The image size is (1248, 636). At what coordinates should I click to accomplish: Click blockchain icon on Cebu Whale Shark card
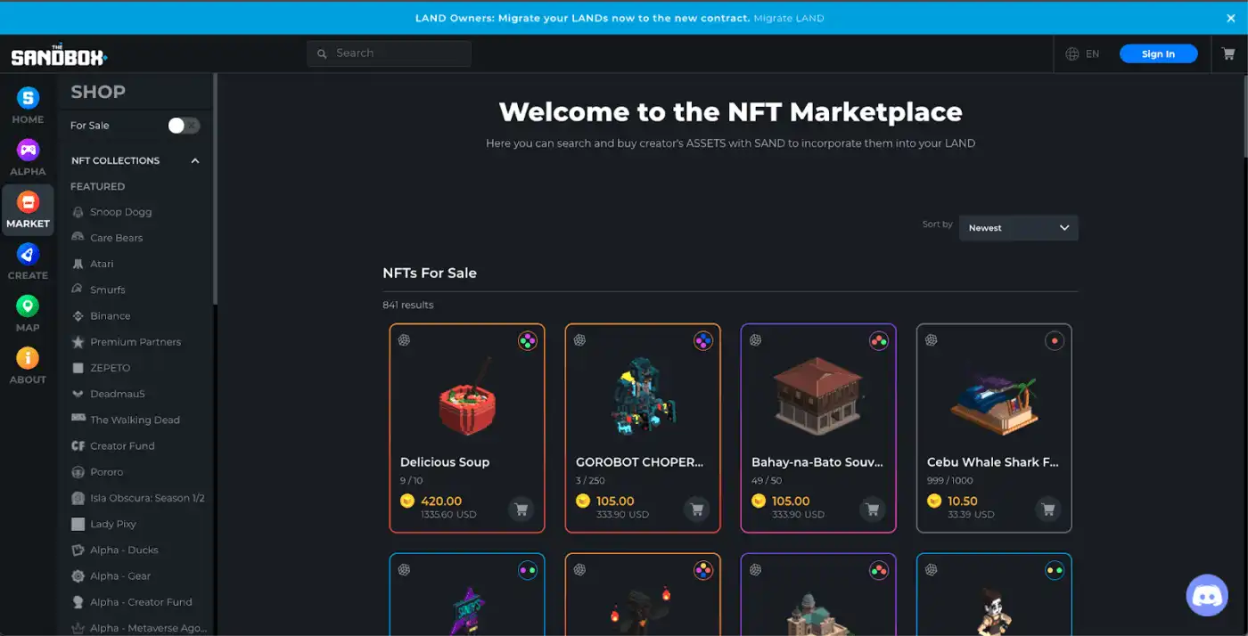(x=931, y=340)
